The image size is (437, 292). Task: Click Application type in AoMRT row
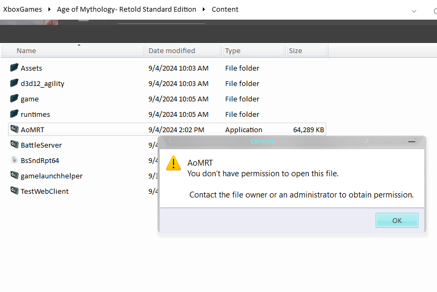point(244,130)
